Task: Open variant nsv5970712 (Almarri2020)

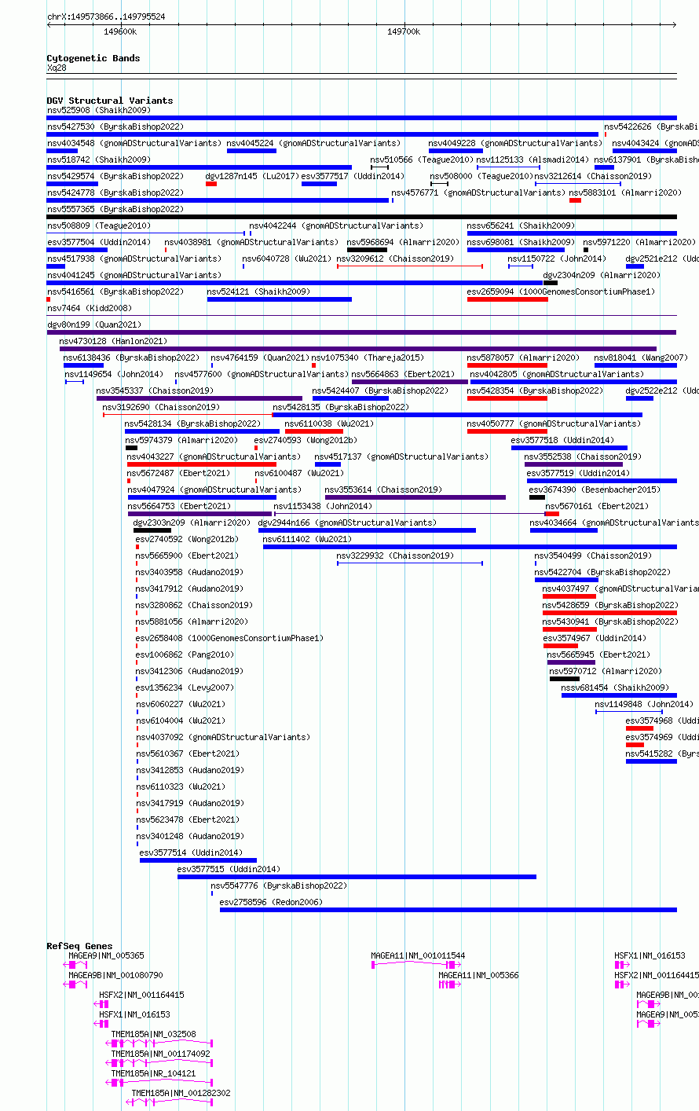Action: 606,671
